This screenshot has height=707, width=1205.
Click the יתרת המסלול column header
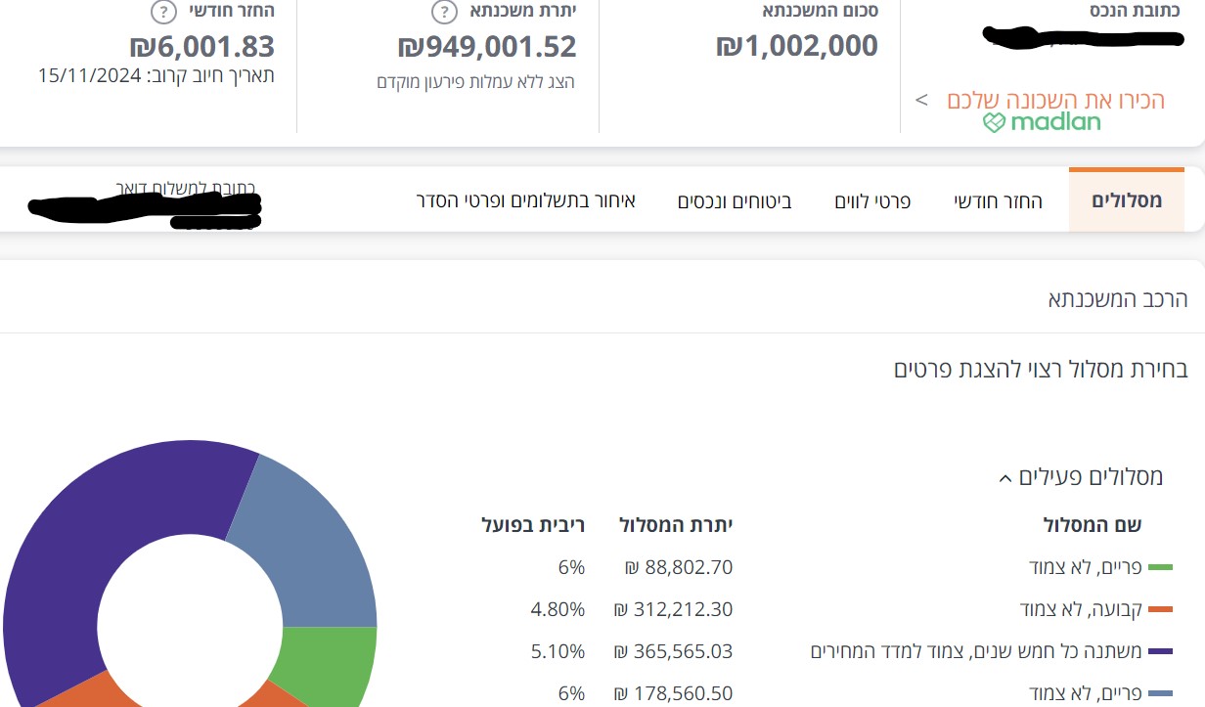[676, 525]
